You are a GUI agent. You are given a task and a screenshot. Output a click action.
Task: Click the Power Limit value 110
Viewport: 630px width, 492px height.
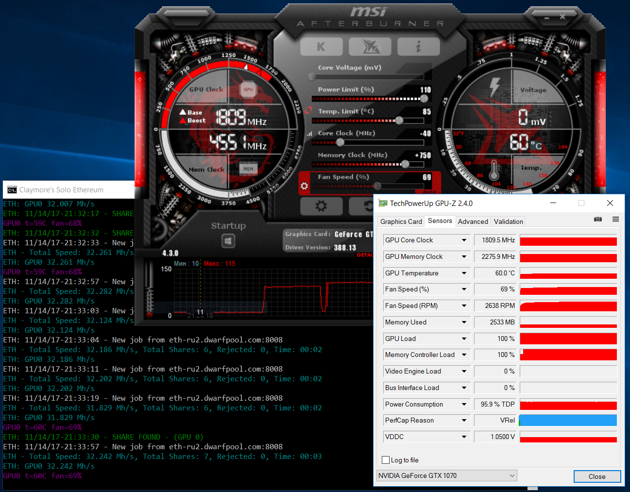(426, 90)
